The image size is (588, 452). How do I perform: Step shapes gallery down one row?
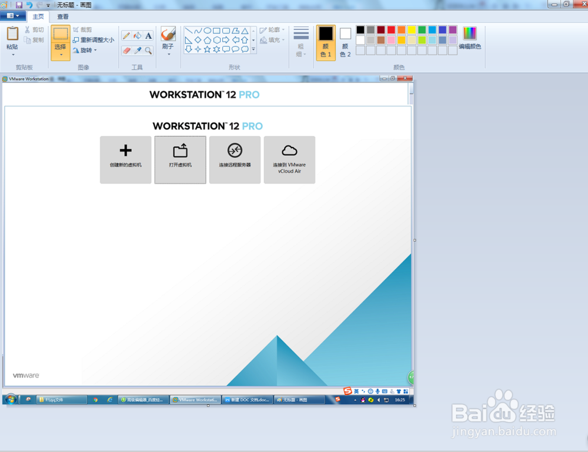point(253,40)
